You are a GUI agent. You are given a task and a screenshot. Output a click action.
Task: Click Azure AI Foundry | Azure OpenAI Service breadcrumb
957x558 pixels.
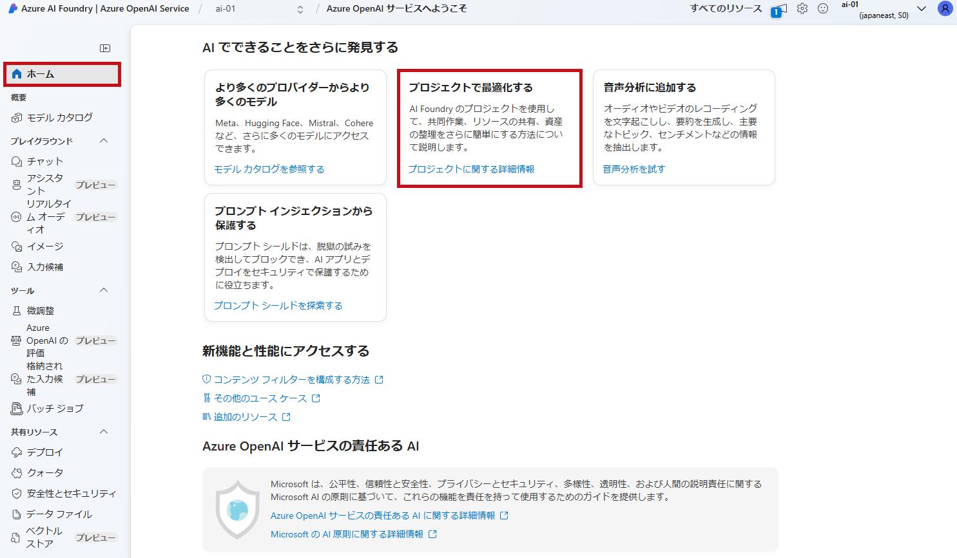click(x=105, y=8)
